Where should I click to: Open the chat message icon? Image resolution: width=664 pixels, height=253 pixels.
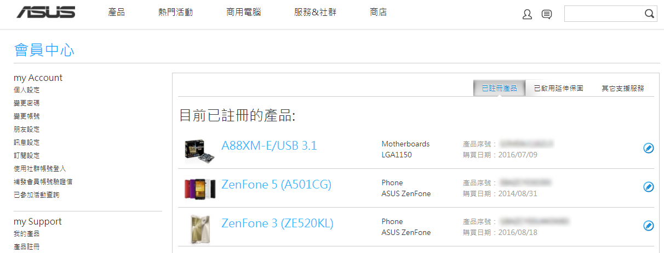546,15
